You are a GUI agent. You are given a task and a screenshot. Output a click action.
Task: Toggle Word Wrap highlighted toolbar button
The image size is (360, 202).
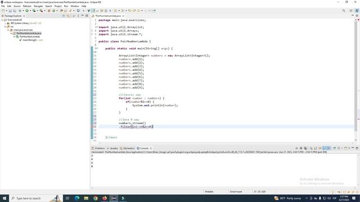click(x=93, y=11)
